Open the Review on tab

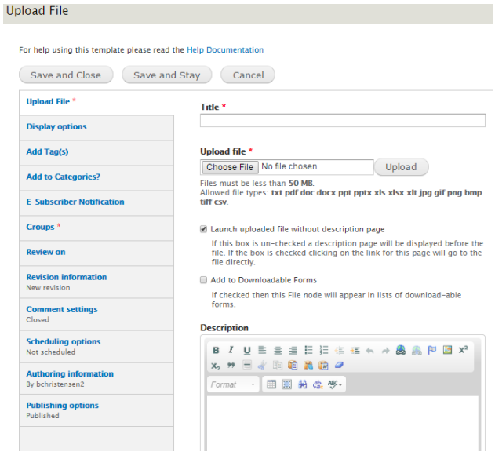click(96, 253)
